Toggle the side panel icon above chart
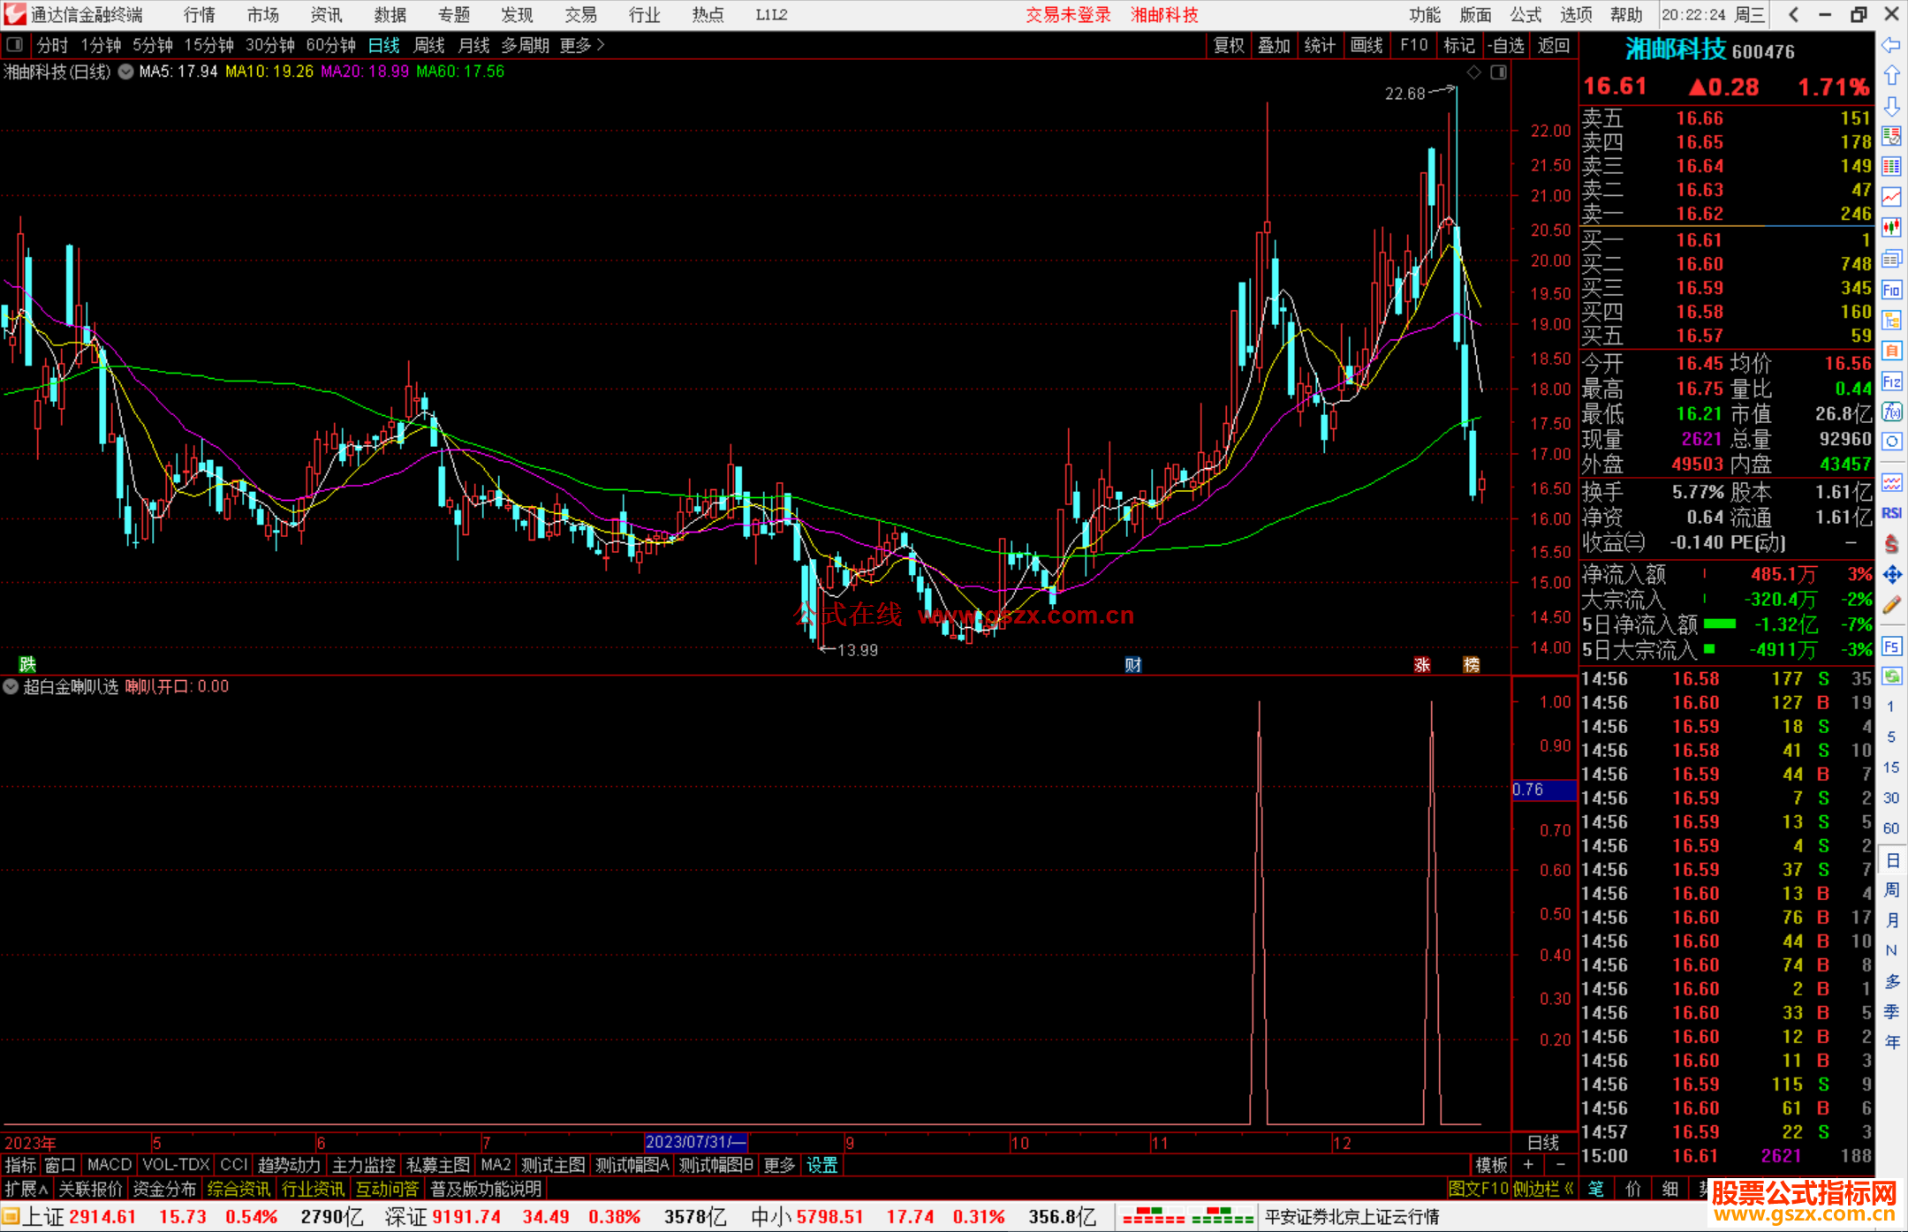The width and height of the screenshot is (1908, 1232). (x=1499, y=72)
